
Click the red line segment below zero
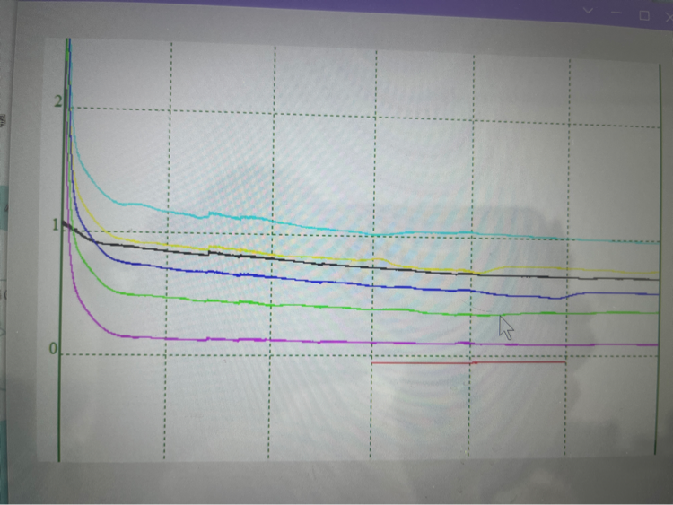pyautogui.click(x=468, y=363)
